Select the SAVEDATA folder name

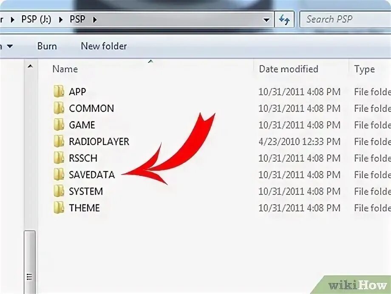(x=92, y=175)
